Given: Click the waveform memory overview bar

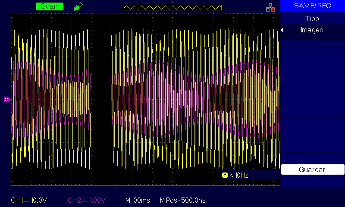Looking at the screenshot, I should [172, 7].
